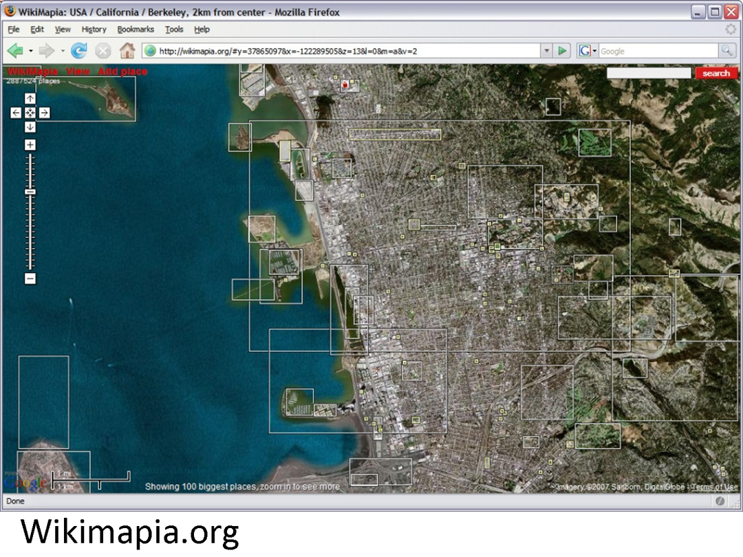Zoom in with the plus button
The image size is (743, 557).
tap(30, 145)
